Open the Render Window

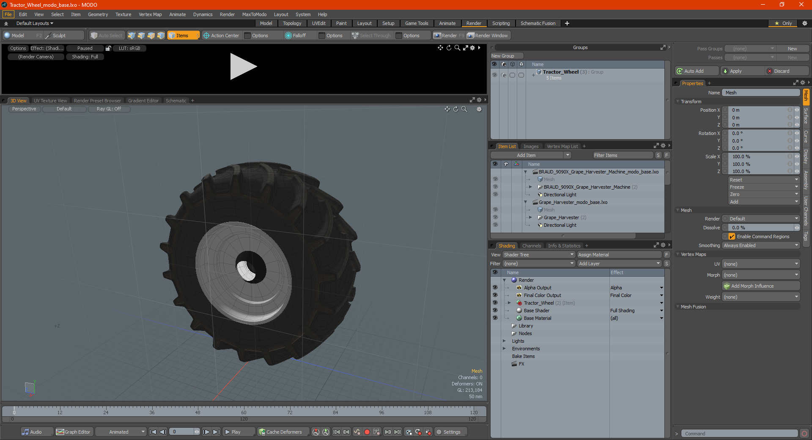coord(487,36)
